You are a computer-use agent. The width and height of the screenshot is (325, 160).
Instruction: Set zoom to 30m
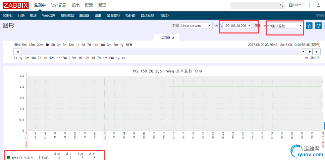(x=40, y=45)
